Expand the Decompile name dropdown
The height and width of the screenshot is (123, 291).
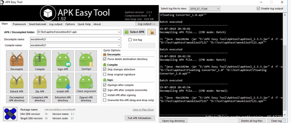[x=119, y=39]
